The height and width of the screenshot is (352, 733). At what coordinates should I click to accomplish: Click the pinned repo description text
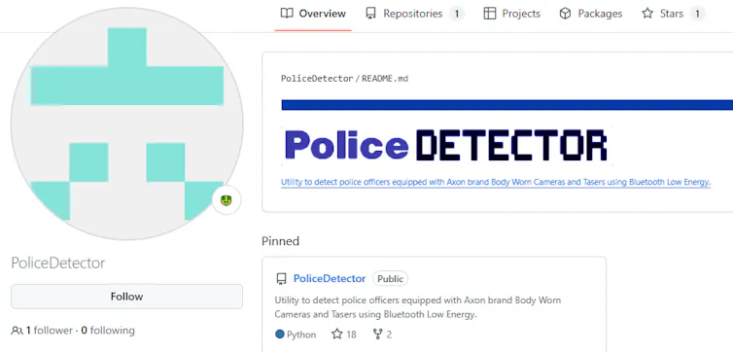[x=418, y=307]
